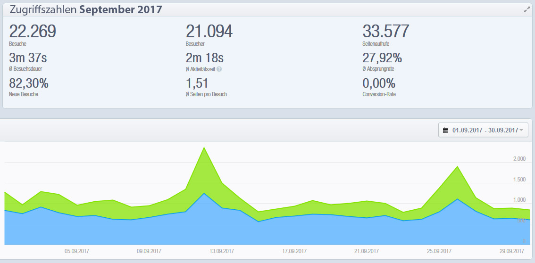
Task: Click the calendar icon in the date range button
Action: click(446, 130)
